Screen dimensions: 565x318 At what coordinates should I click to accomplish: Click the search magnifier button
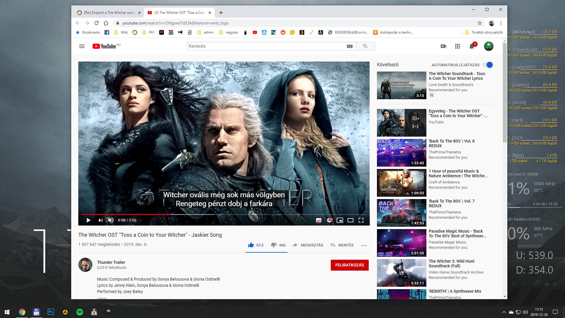pos(365,46)
